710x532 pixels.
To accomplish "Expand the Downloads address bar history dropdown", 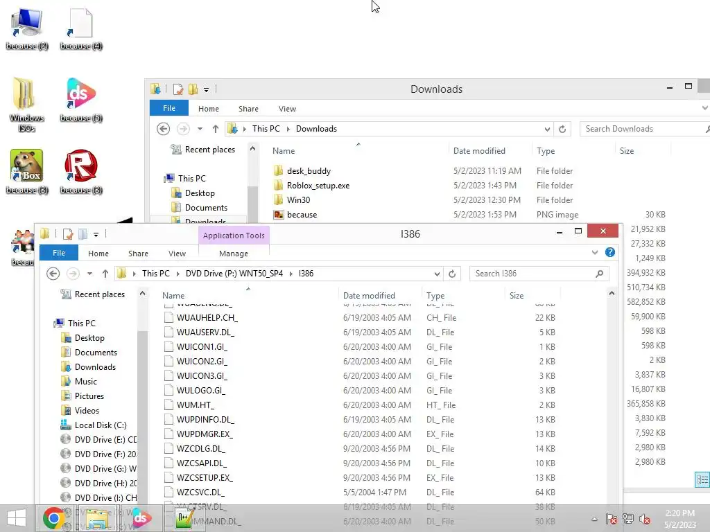I will [548, 129].
